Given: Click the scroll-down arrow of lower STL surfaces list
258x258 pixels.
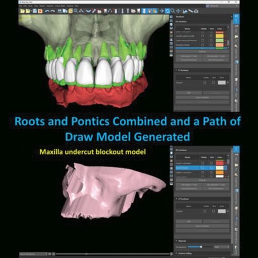Looking at the screenshot, I should [228, 176].
